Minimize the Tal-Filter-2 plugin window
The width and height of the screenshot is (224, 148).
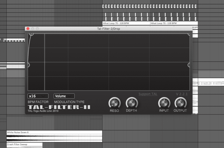click(33, 29)
